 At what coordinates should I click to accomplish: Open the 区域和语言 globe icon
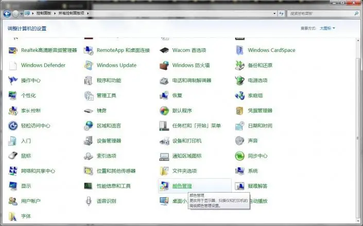click(x=89, y=126)
